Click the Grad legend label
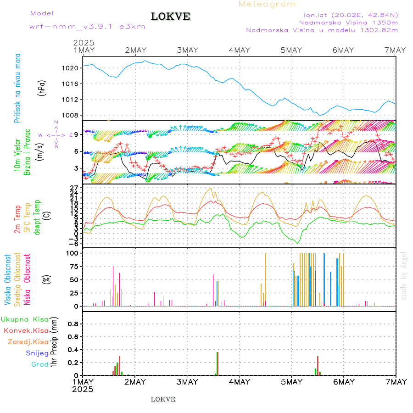 (x=40, y=364)
